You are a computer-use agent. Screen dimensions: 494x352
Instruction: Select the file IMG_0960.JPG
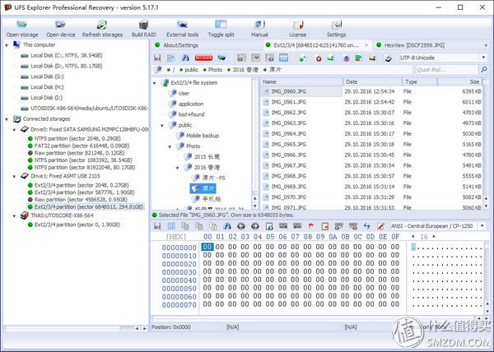click(x=288, y=91)
